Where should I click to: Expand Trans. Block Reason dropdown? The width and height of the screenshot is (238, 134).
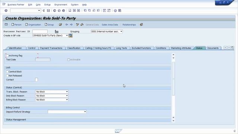click(x=67, y=92)
